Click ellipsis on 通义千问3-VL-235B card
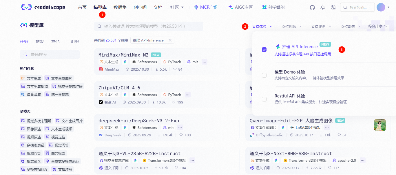 pyautogui.click(x=192, y=160)
